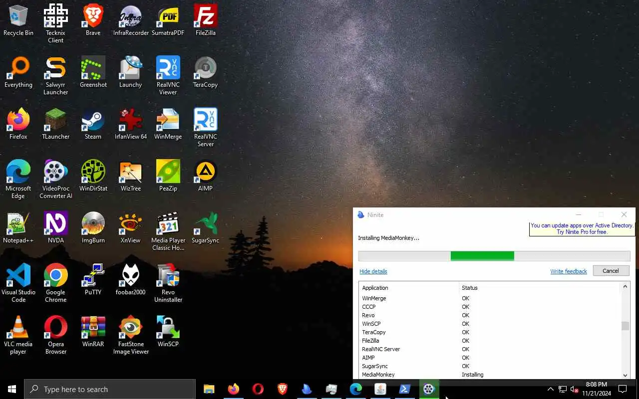Open PowerShell from the taskbar
This screenshot has width=639, height=399.
404,389
